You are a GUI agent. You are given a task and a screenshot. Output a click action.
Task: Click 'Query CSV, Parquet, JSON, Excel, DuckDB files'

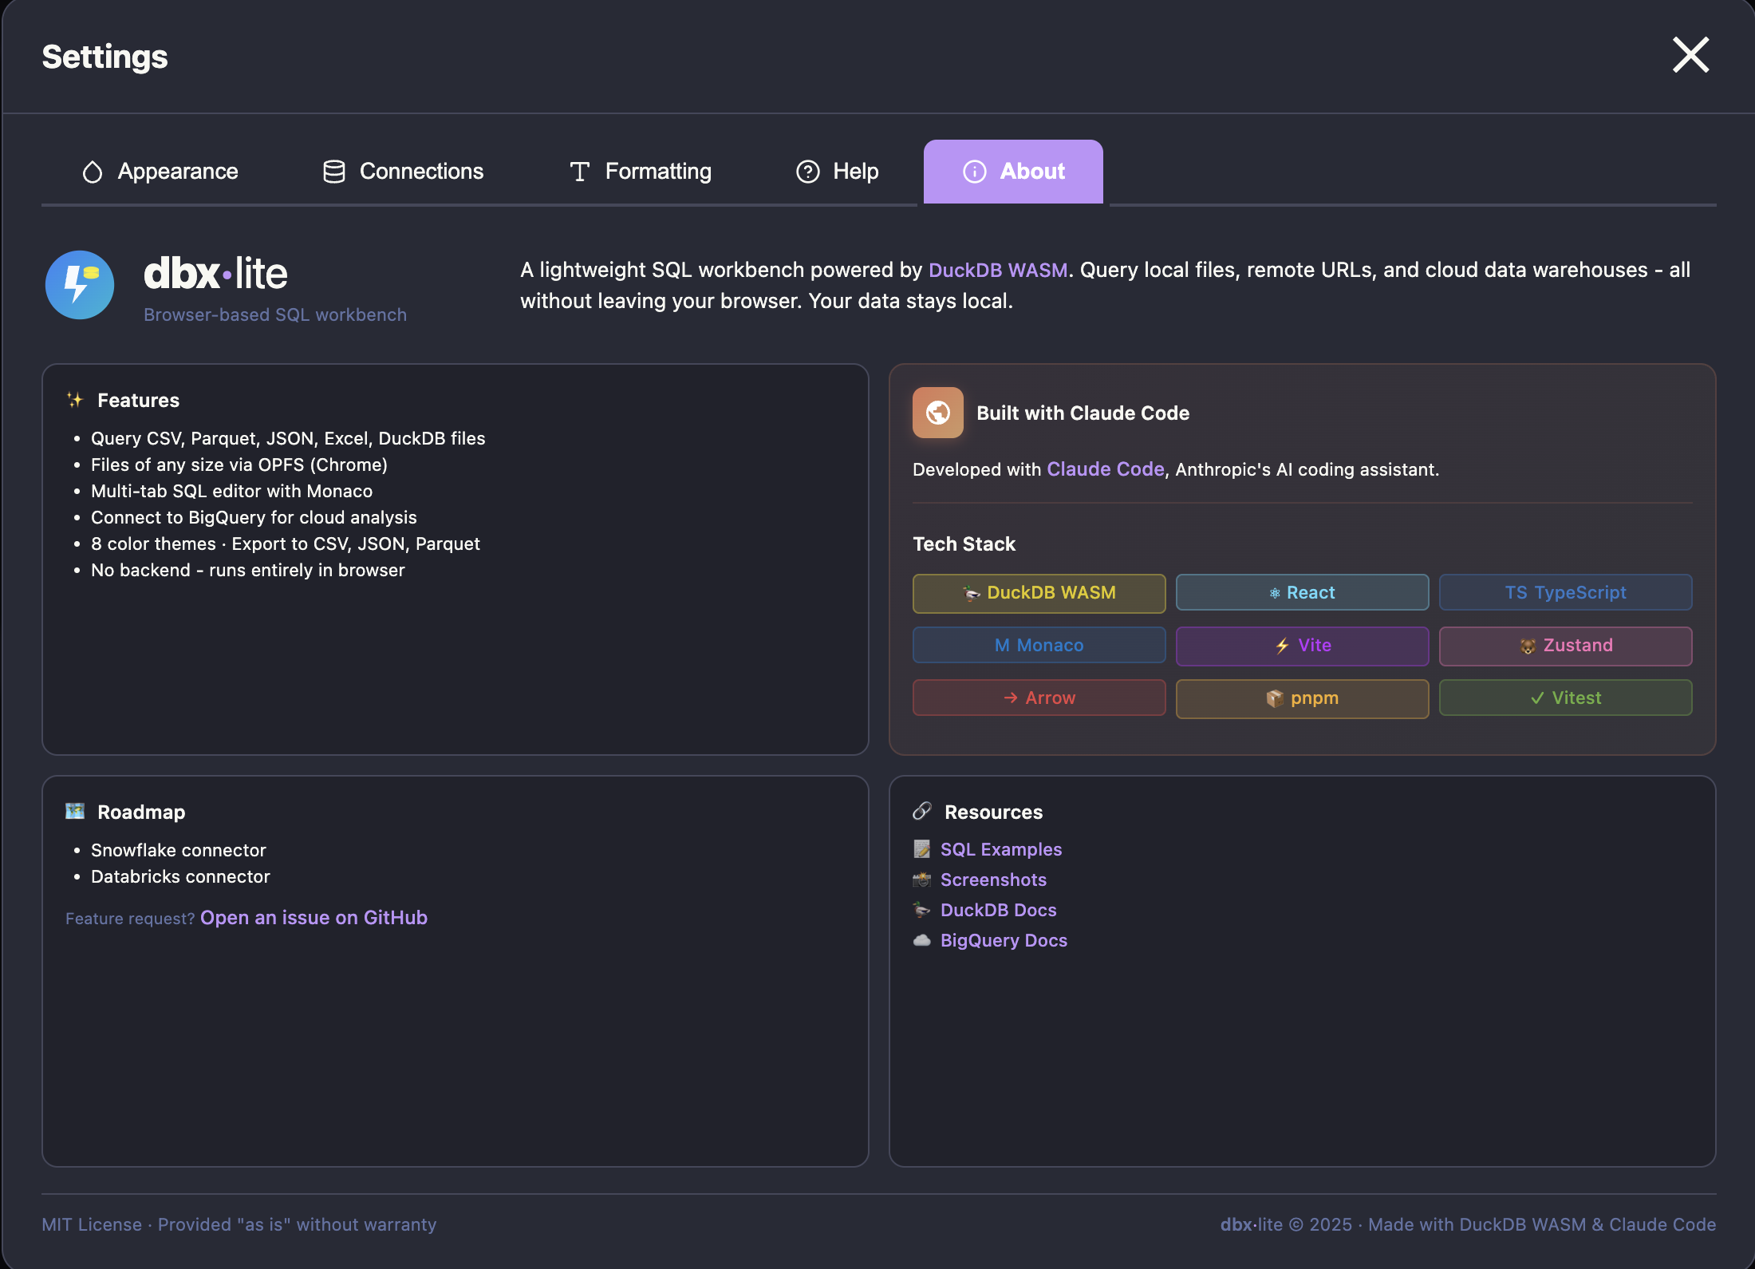[288, 438]
